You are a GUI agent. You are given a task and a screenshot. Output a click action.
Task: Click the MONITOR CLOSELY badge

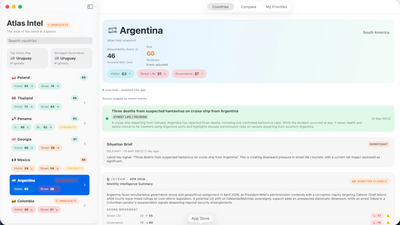[x=370, y=181]
